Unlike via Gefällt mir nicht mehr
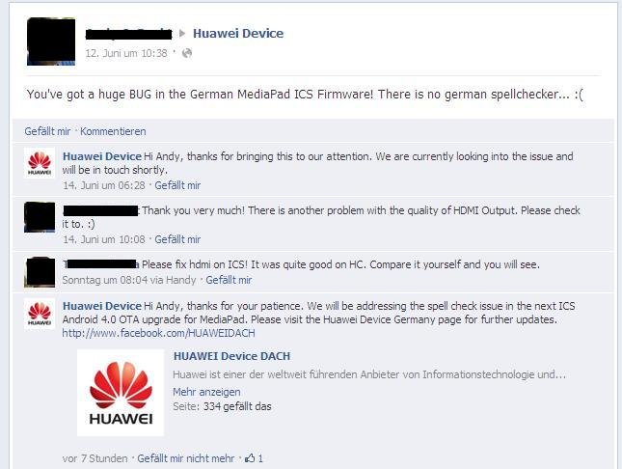 click(x=186, y=458)
